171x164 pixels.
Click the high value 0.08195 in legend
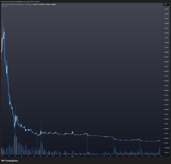pyautogui.click(x=41, y=5)
